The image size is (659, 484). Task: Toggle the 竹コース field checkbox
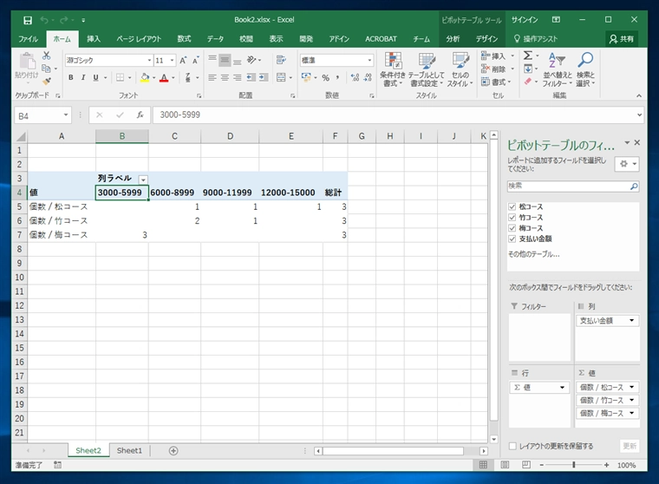512,218
